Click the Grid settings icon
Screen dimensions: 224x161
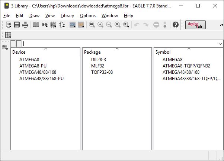pyautogui.click(x=8, y=35)
